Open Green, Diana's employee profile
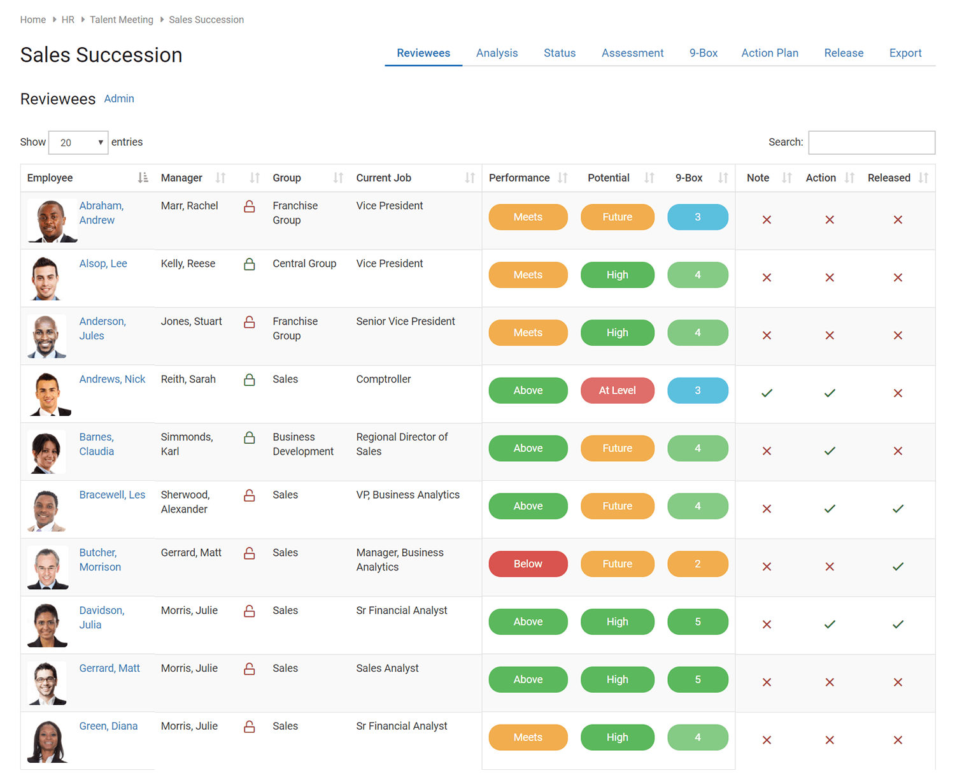 (108, 726)
